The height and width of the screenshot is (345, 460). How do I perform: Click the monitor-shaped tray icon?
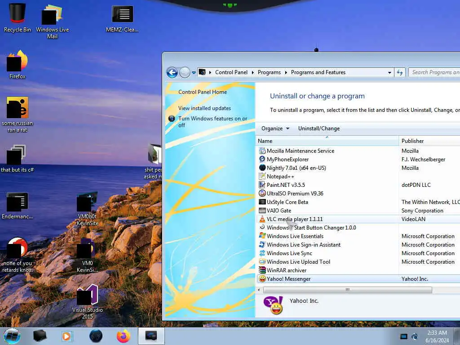coord(404,336)
